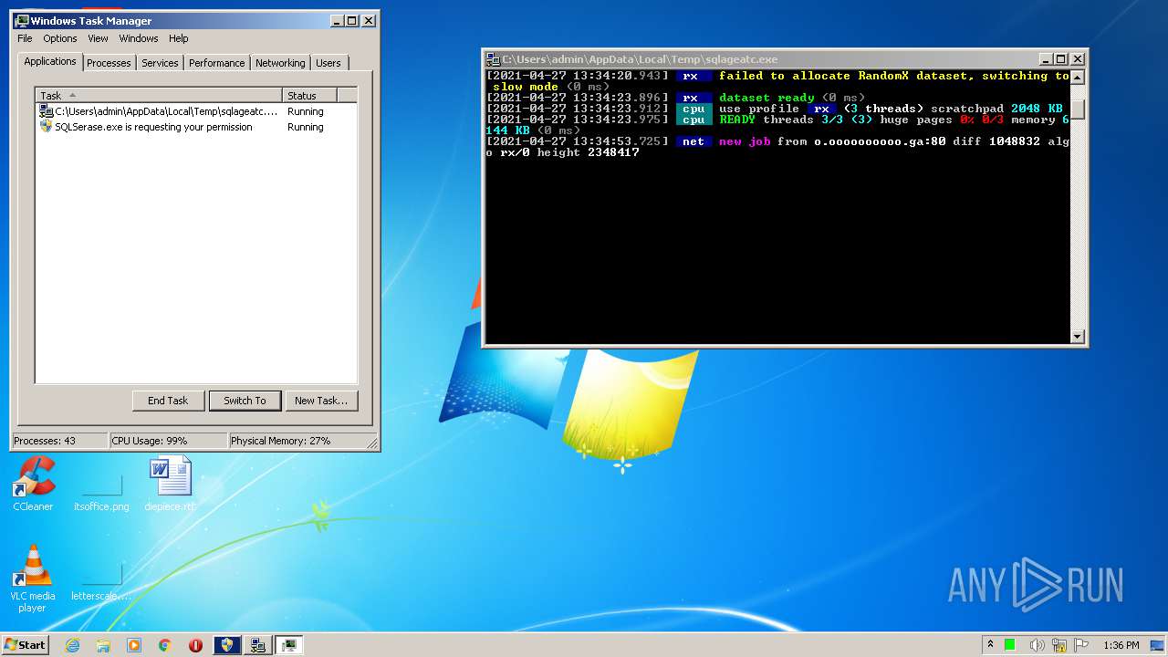Open the Start menu
1168x657 pixels.
click(26, 644)
